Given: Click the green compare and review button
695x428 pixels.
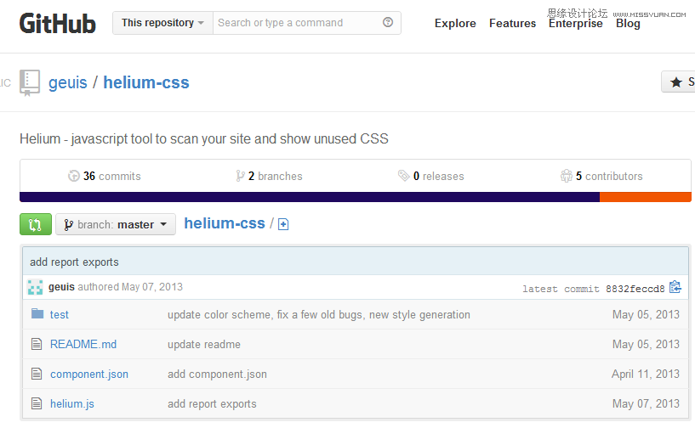Looking at the screenshot, I should (36, 224).
